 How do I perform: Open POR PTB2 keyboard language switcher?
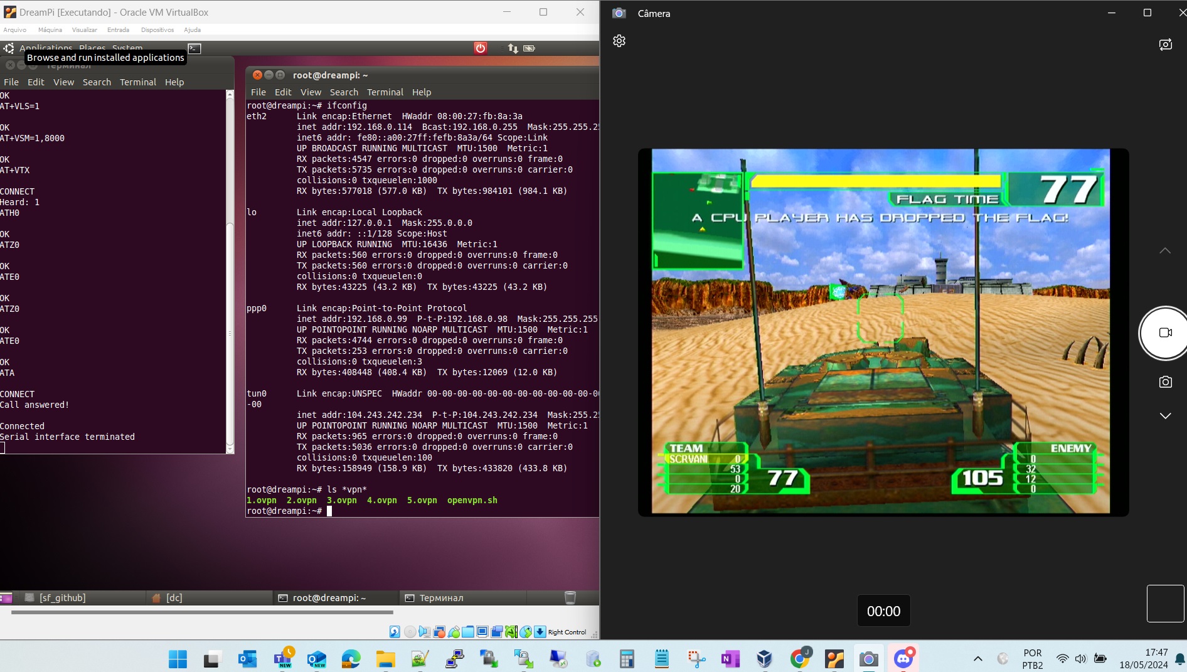(1033, 659)
